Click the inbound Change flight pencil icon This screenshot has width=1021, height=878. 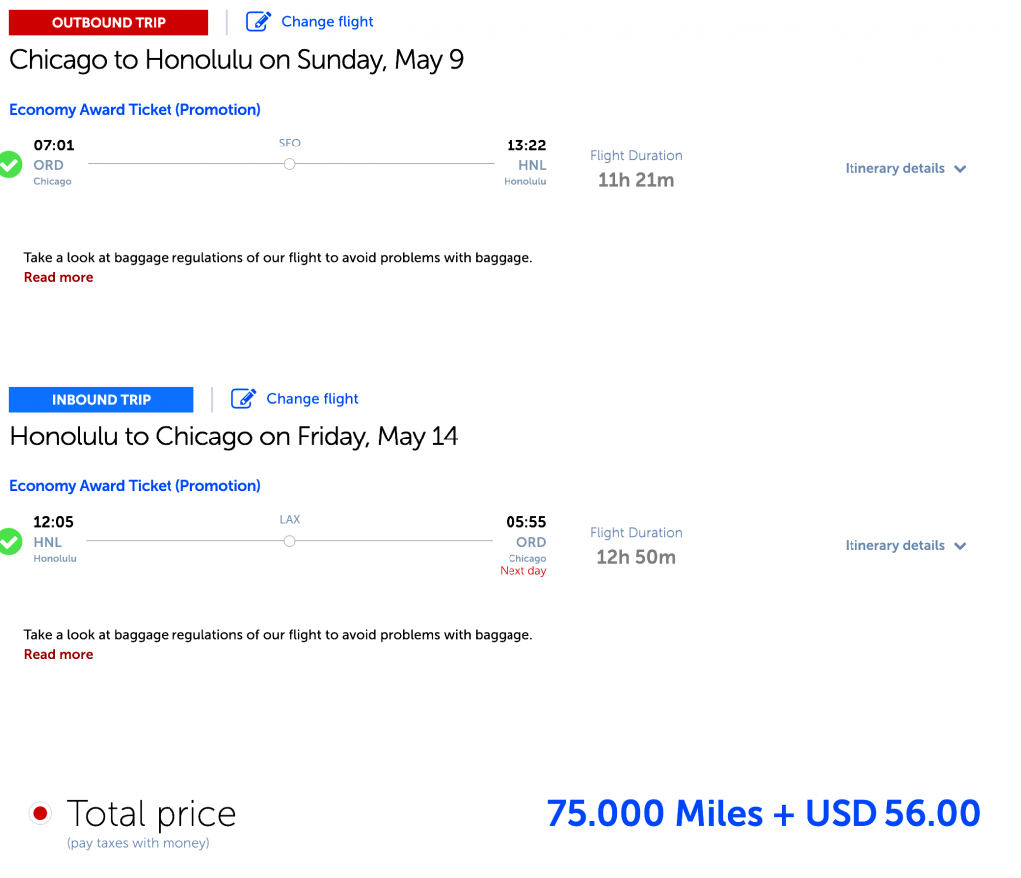click(x=243, y=399)
